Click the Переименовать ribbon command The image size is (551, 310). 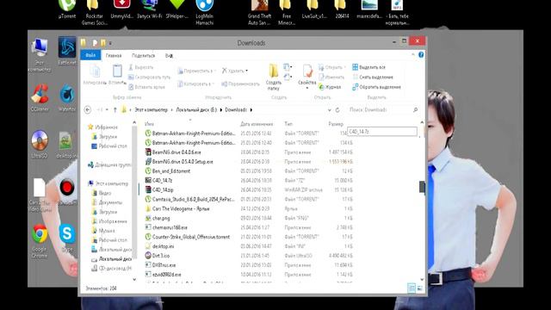pyautogui.click(x=240, y=84)
